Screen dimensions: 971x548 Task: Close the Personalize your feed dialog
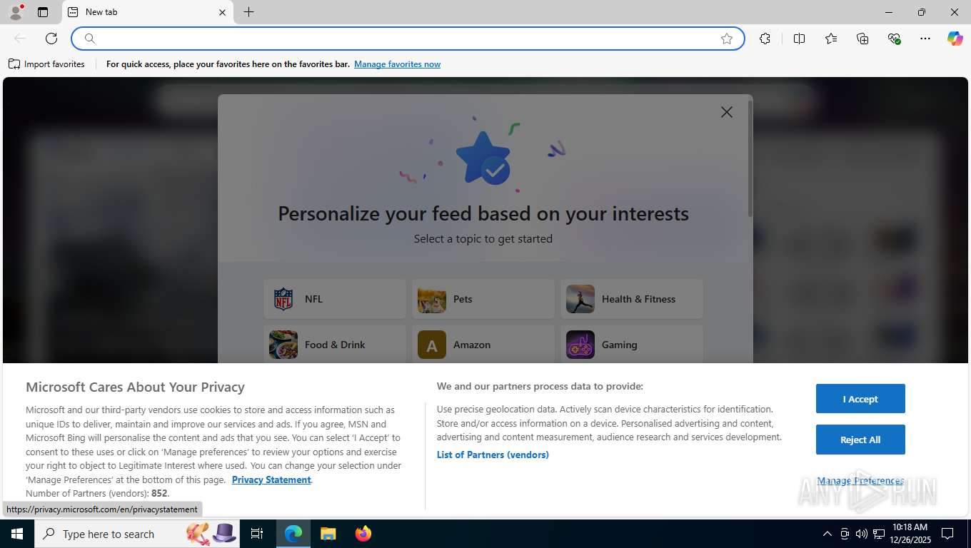727,112
